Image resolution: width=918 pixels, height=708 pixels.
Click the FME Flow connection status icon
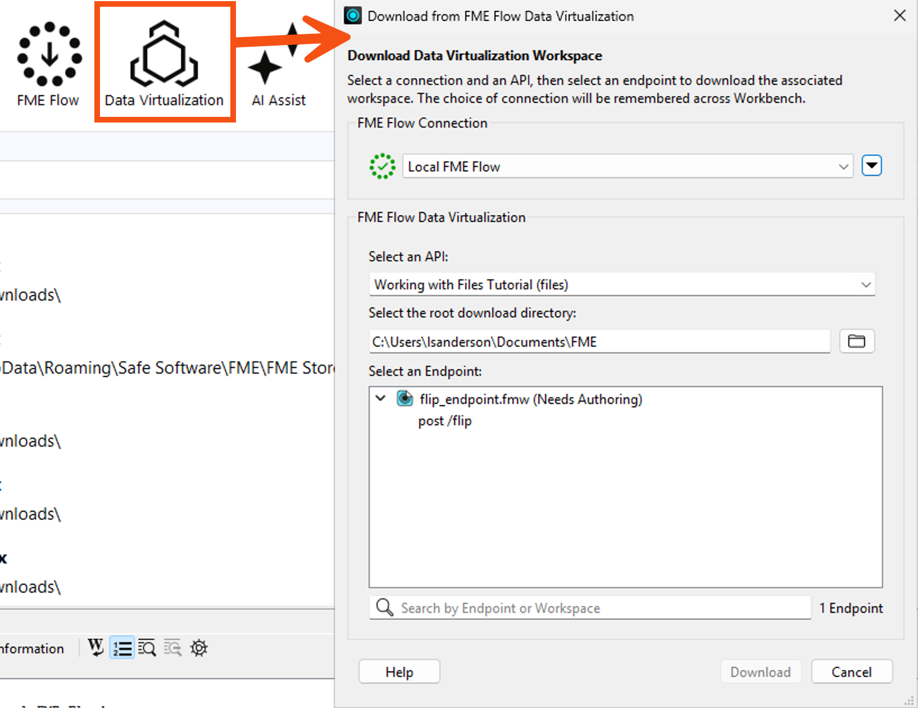click(382, 166)
